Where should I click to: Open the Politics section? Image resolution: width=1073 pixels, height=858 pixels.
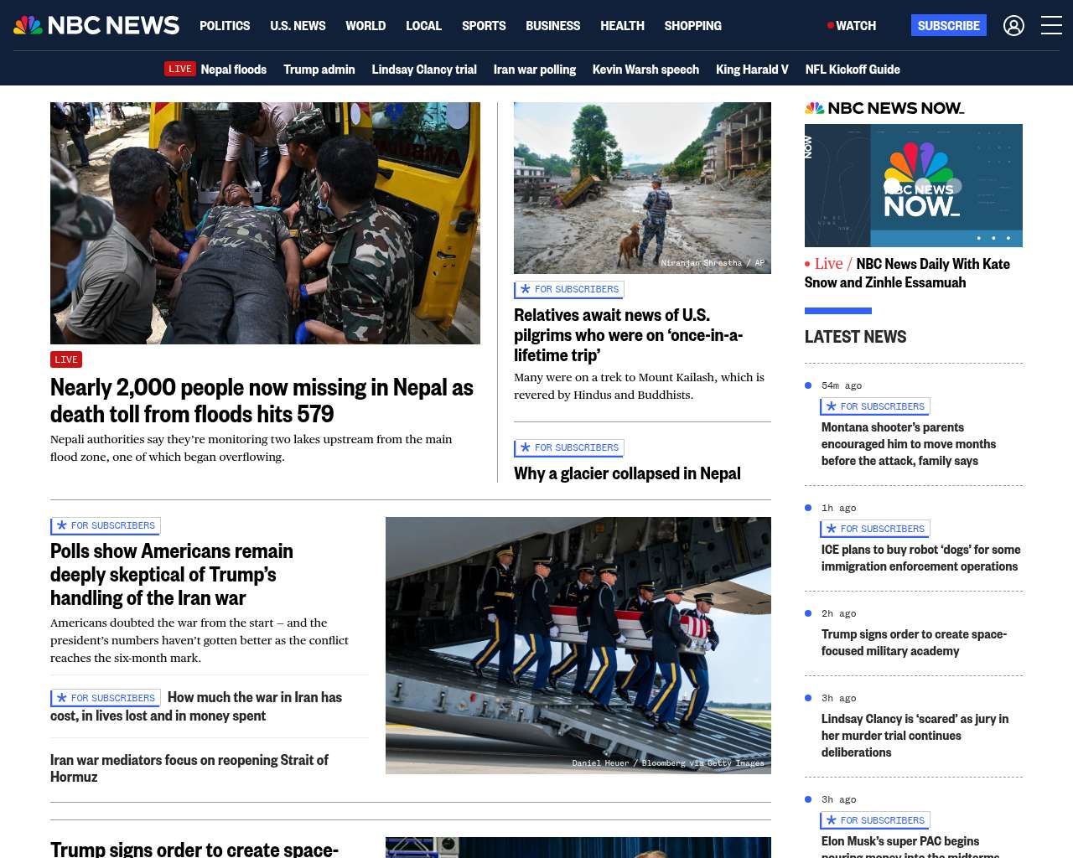(x=225, y=26)
